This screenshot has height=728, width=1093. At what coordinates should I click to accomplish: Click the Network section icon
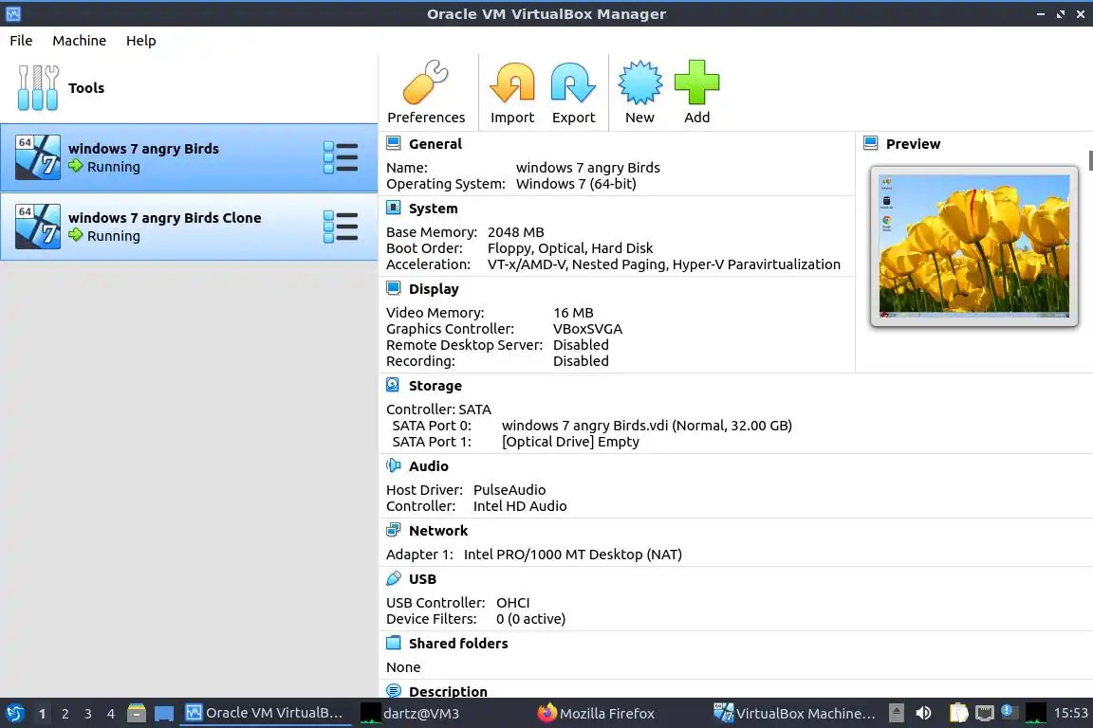tap(394, 530)
